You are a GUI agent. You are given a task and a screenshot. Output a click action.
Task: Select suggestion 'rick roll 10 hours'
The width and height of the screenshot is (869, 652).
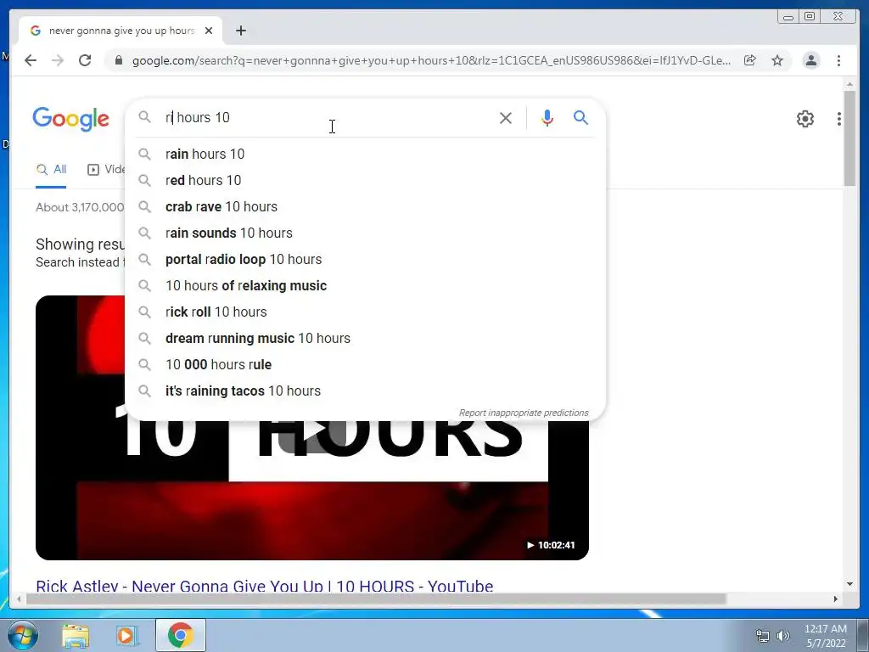[366, 312]
